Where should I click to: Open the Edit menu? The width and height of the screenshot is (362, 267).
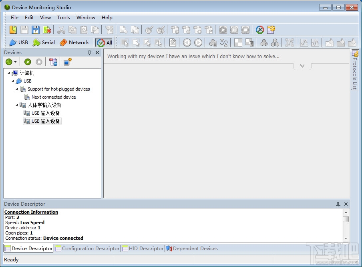(29, 18)
